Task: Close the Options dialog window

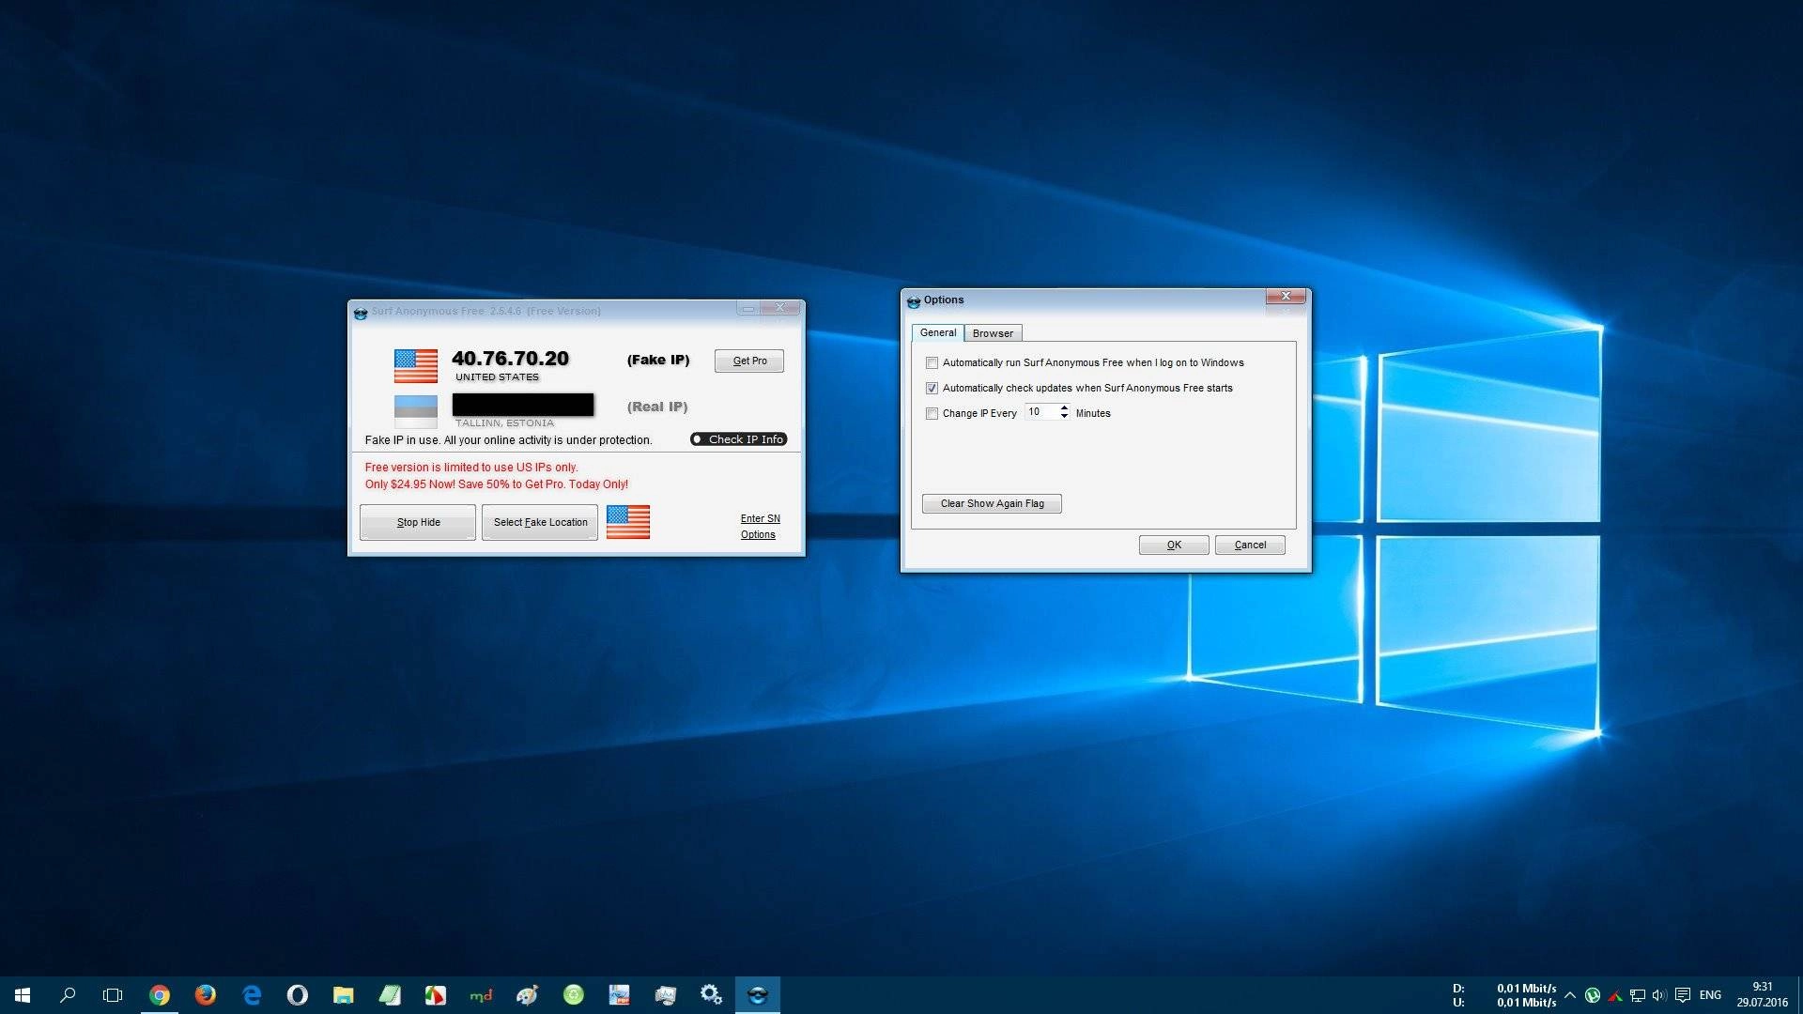Action: click(1286, 297)
